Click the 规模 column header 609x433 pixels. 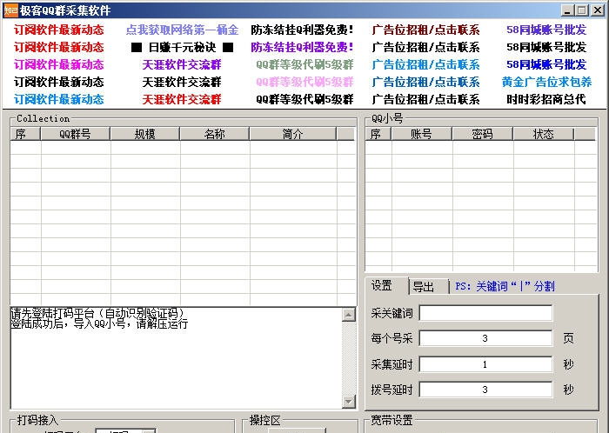click(145, 134)
